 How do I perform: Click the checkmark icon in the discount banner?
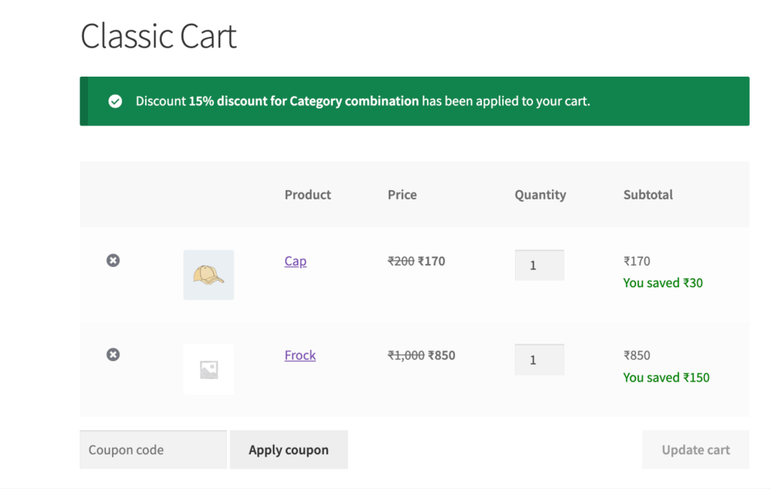tap(115, 101)
